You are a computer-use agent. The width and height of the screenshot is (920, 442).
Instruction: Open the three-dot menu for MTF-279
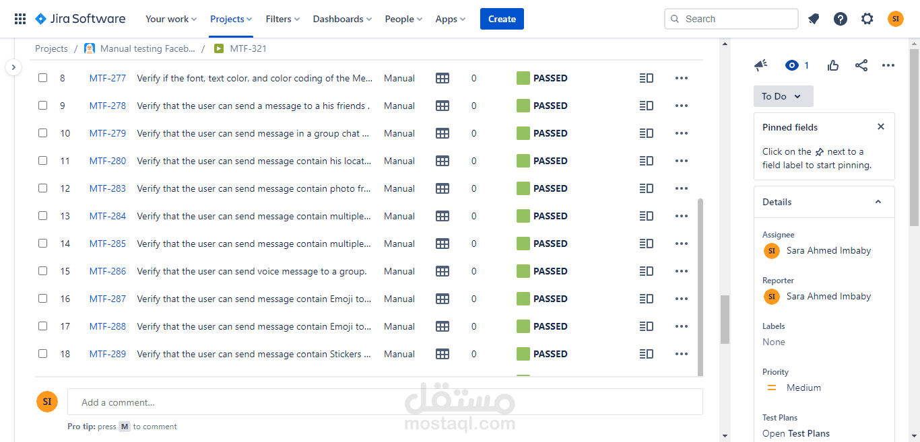pyautogui.click(x=682, y=133)
